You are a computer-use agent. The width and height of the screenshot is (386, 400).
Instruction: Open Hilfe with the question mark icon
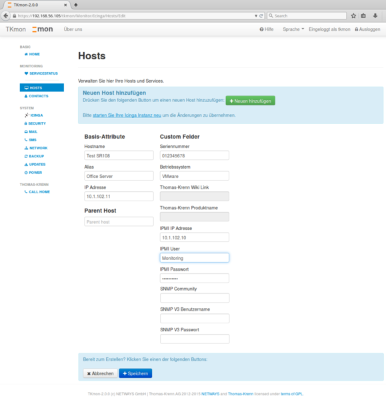[x=267, y=29]
